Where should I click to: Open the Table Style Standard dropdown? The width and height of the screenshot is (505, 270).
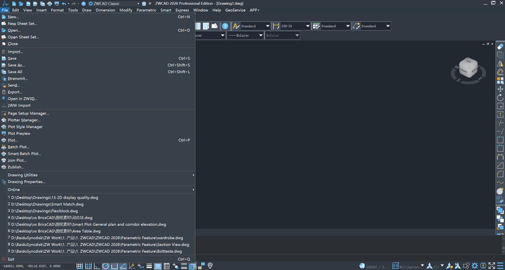[x=347, y=26]
